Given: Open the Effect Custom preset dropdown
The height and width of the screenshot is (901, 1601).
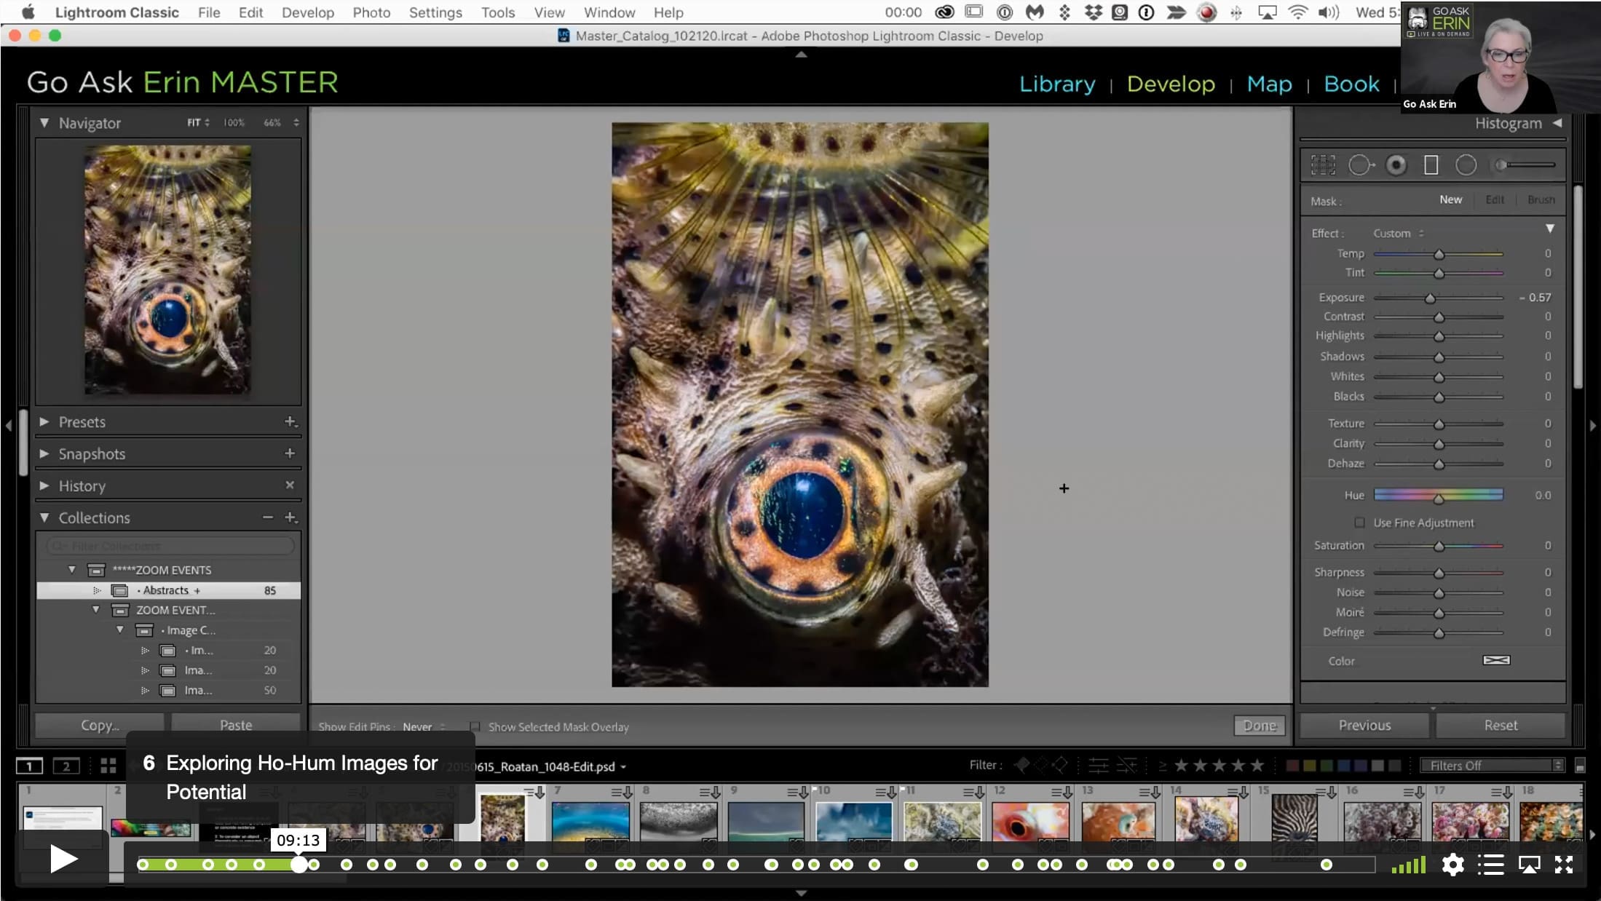Looking at the screenshot, I should (1399, 233).
